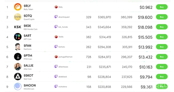Click the Twitch icon beside alliestrasza
This screenshot has width=174, height=92.
[x=56, y=66]
